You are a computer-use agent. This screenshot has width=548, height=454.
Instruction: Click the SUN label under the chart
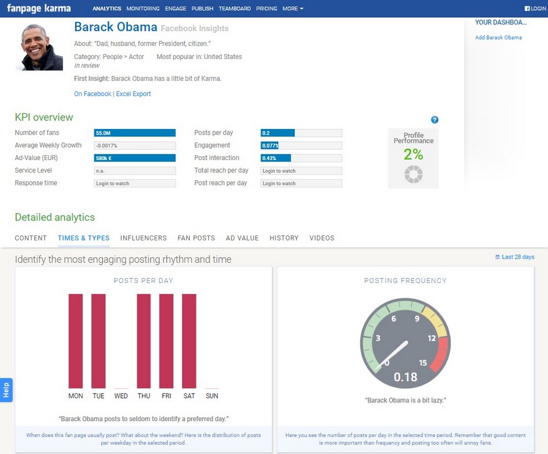[x=212, y=396]
